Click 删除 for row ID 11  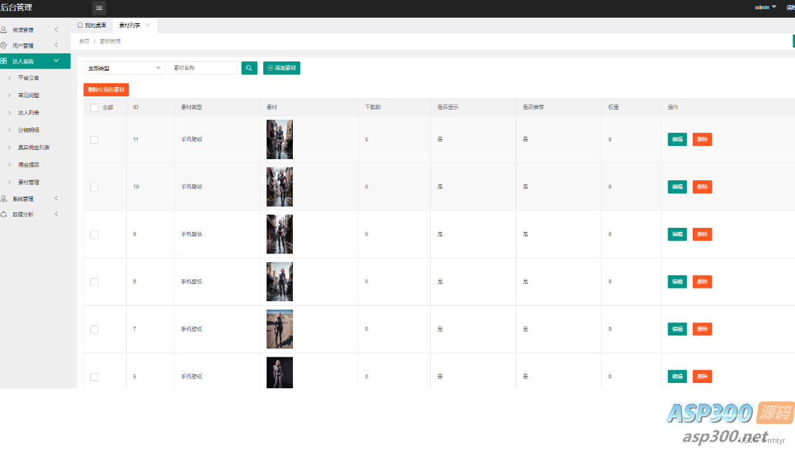tap(702, 139)
